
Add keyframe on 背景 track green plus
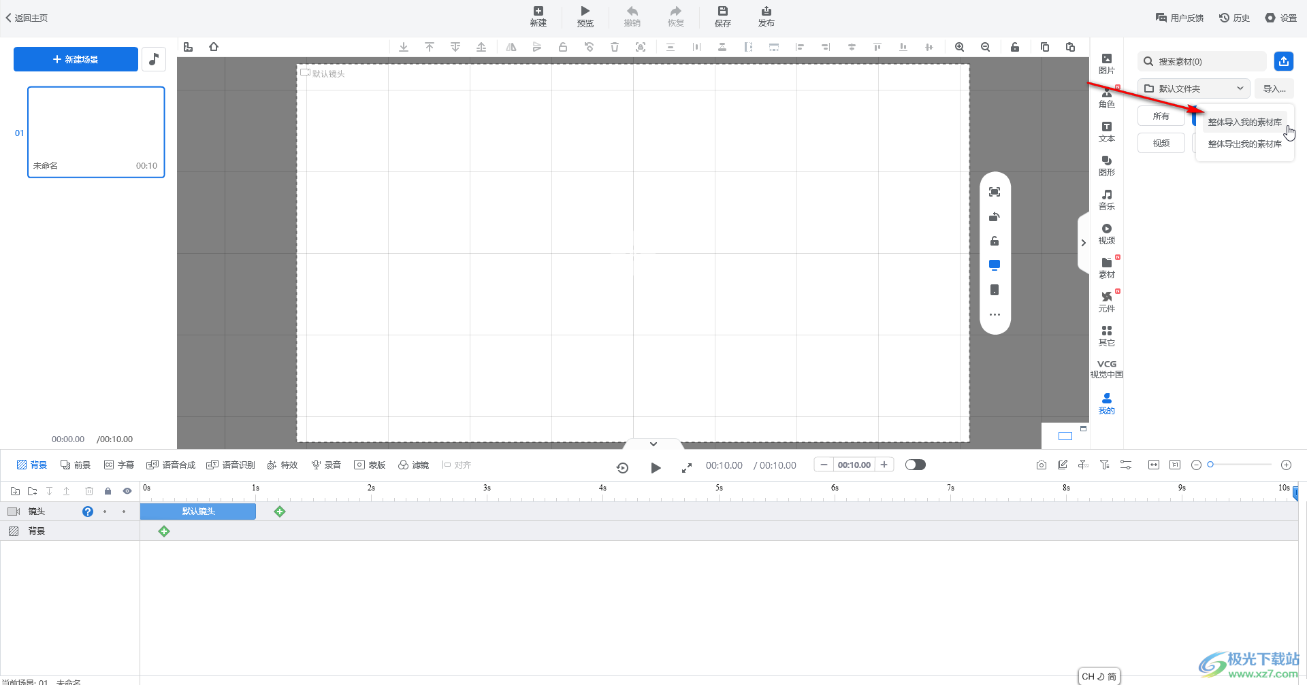pos(163,531)
